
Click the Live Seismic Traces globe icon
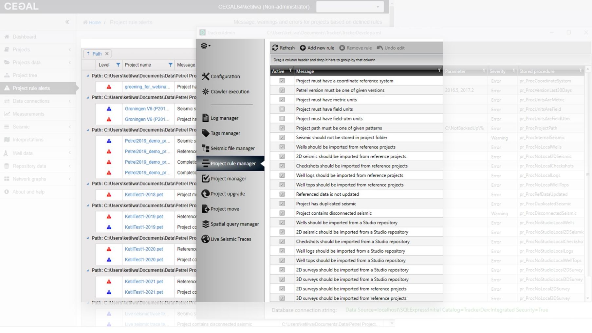point(205,239)
